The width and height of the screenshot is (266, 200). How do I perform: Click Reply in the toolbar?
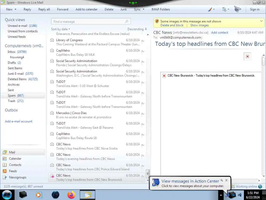pos(27,9)
